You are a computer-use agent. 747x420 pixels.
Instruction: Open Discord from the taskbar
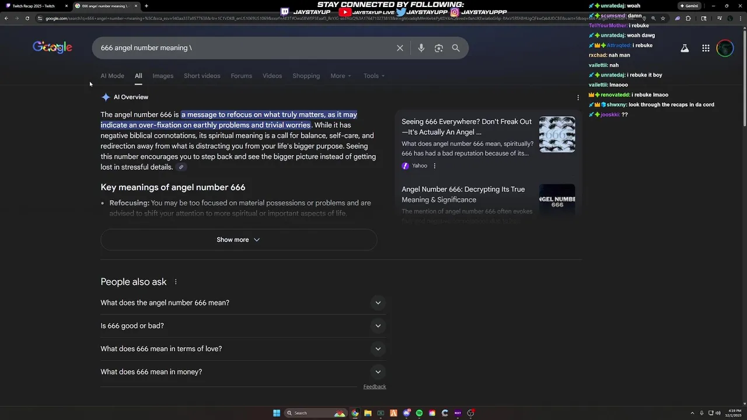(x=407, y=413)
